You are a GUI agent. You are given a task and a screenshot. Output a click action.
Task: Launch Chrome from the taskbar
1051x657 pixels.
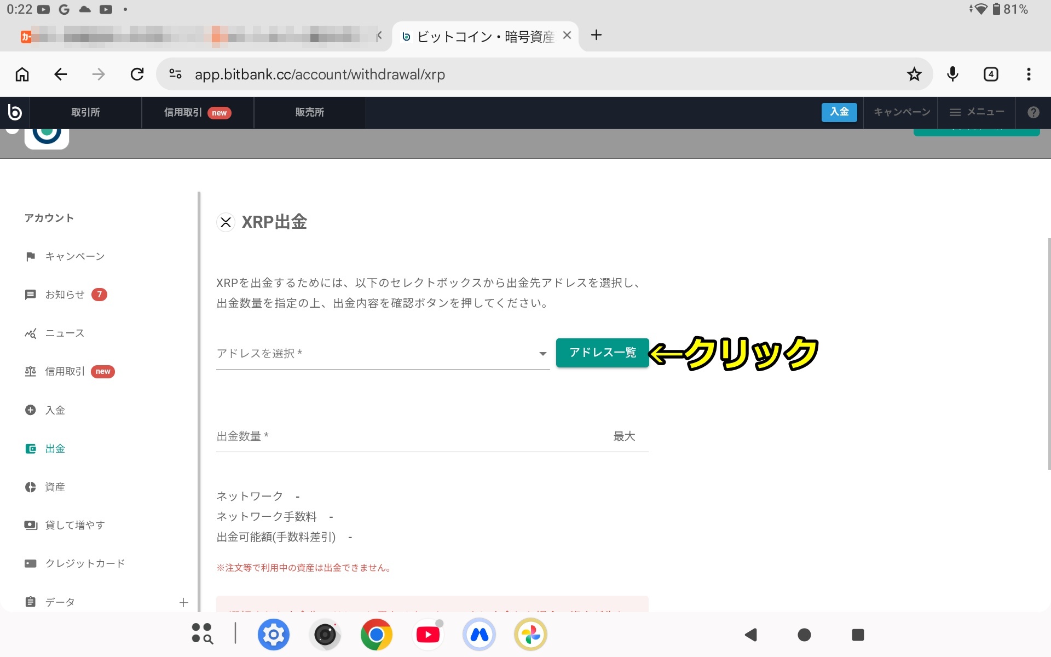(377, 635)
